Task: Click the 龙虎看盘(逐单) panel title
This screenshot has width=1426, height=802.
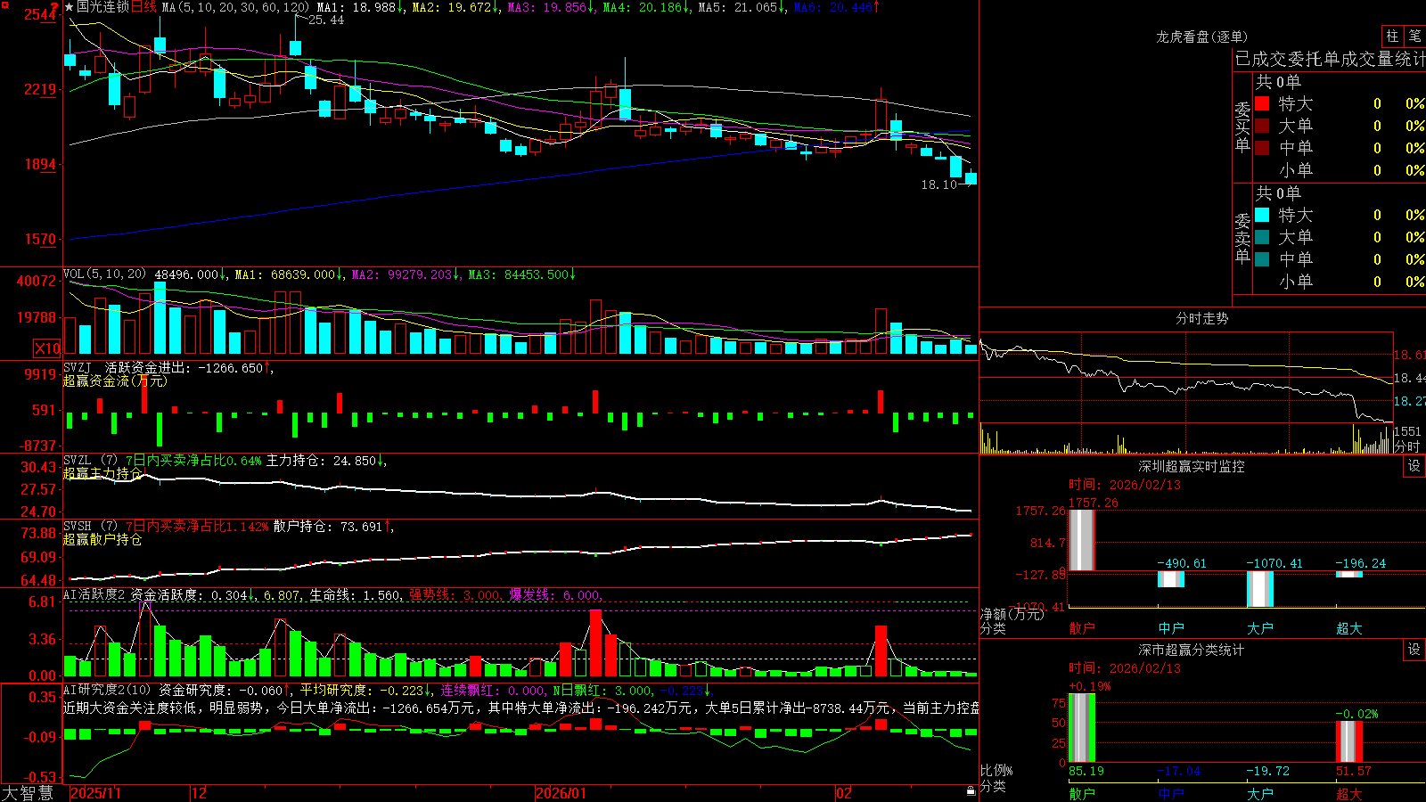Action: click(x=1201, y=37)
